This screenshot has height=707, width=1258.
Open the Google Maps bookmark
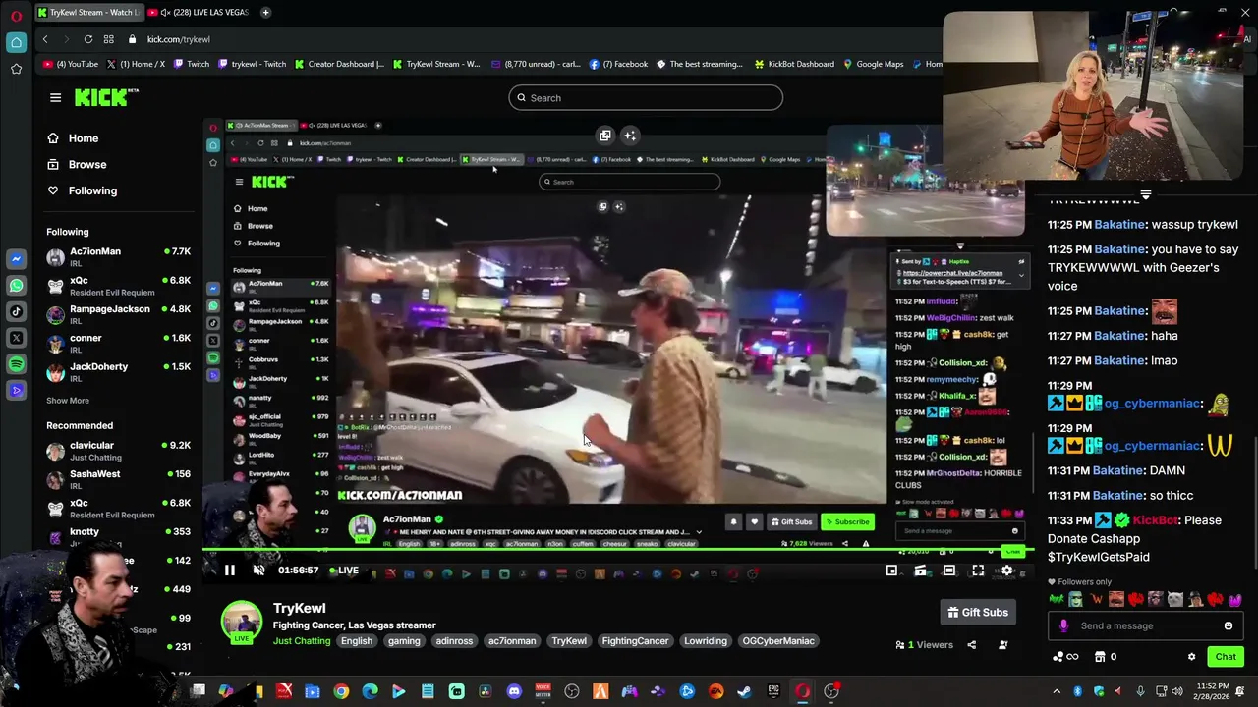coord(873,64)
